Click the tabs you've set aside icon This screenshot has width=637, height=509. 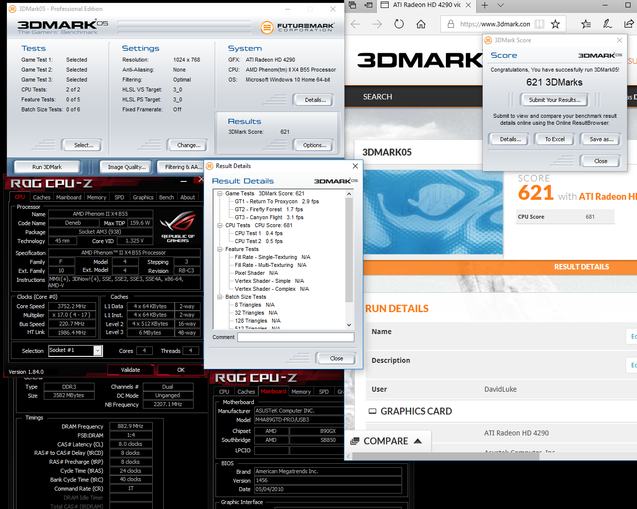pyautogui.click(x=352, y=5)
